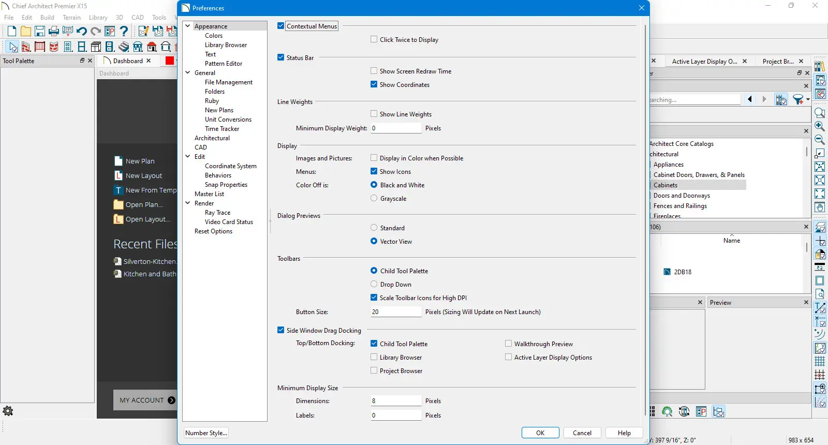This screenshot has width=828, height=445.
Task: Activate the Select Objects arrow tool
Action: [12, 47]
